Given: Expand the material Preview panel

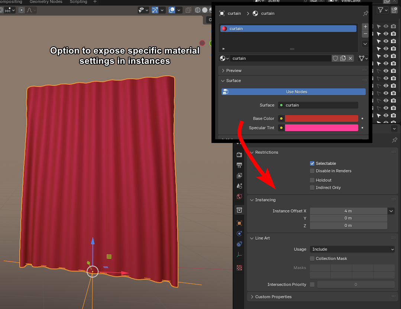Looking at the screenshot, I should pyautogui.click(x=223, y=71).
